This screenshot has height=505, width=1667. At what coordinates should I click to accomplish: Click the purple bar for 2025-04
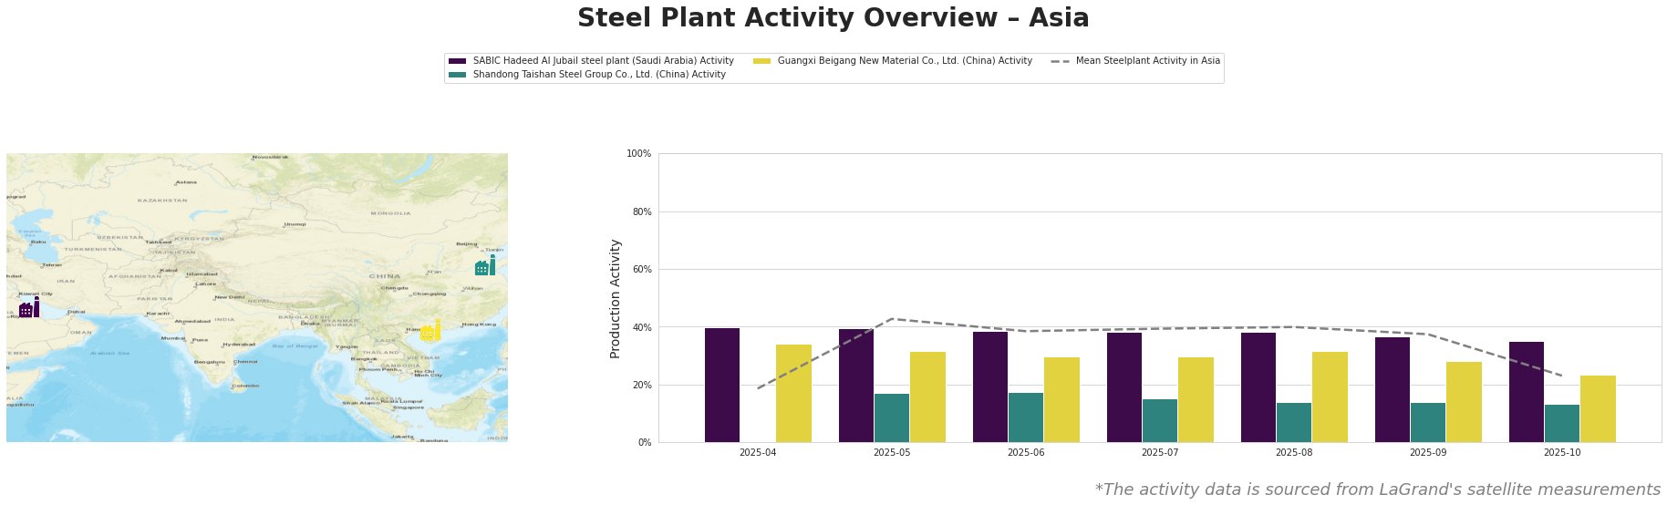click(722, 385)
